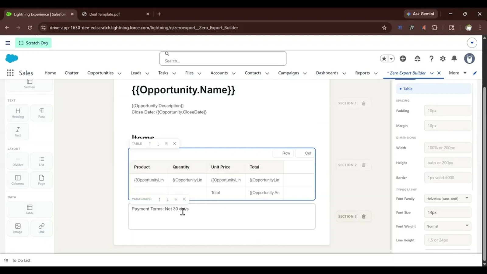Viewport: 487px width, 274px height.
Task: Switch to the Deal Template.pdf browser tab
Action: coord(115,14)
